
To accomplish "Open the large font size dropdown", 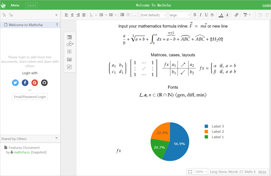I will point(179,15).
